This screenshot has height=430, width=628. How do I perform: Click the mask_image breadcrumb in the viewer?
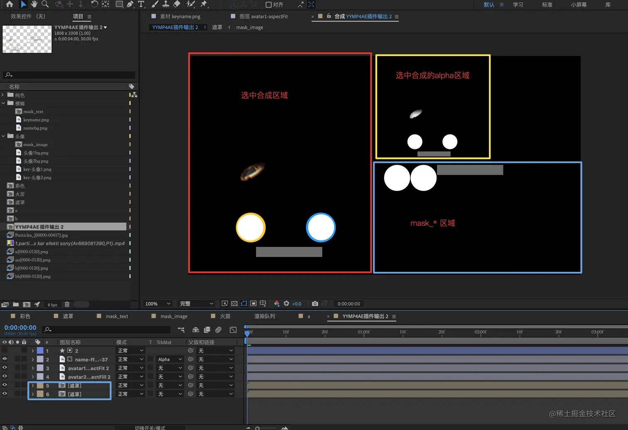point(250,27)
